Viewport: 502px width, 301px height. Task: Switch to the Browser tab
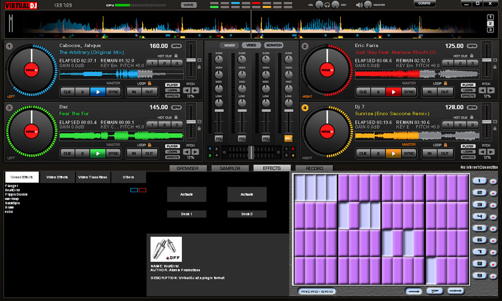click(187, 168)
